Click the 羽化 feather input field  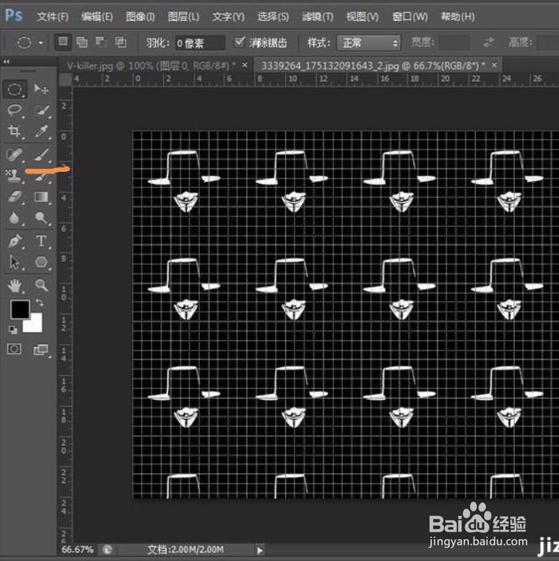click(200, 44)
